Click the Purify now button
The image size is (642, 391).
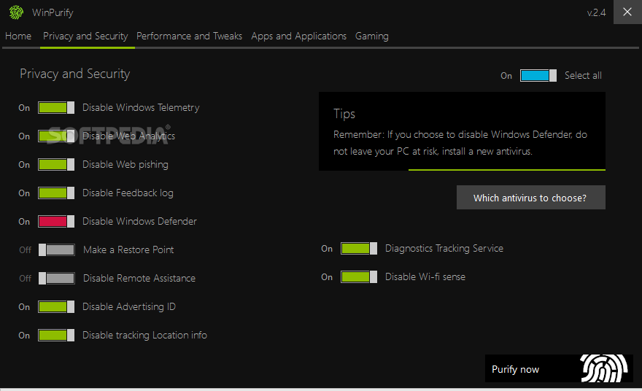pos(559,368)
